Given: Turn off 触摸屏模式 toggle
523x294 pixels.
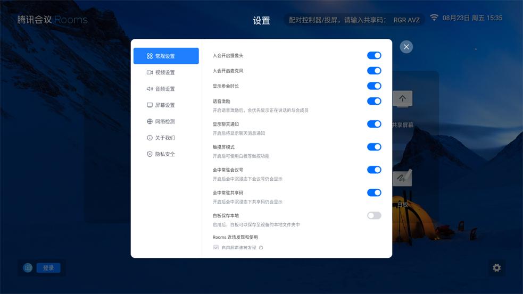Looking at the screenshot, I should point(374,147).
